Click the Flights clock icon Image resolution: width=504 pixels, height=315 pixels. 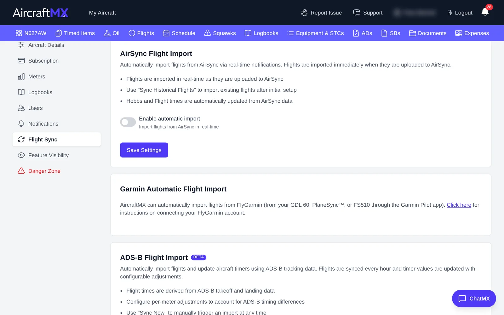[132, 33]
